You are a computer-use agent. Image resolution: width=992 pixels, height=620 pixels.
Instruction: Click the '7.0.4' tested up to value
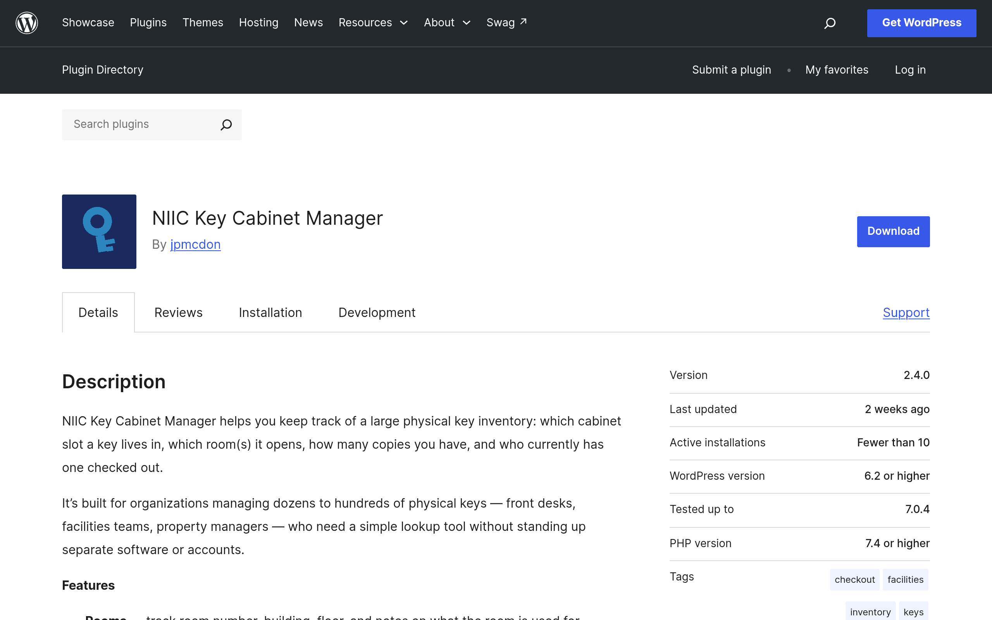point(917,509)
